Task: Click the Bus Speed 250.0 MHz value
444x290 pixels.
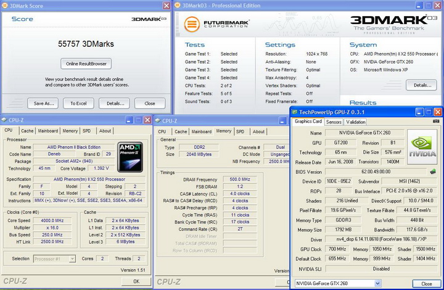Action: (52, 234)
